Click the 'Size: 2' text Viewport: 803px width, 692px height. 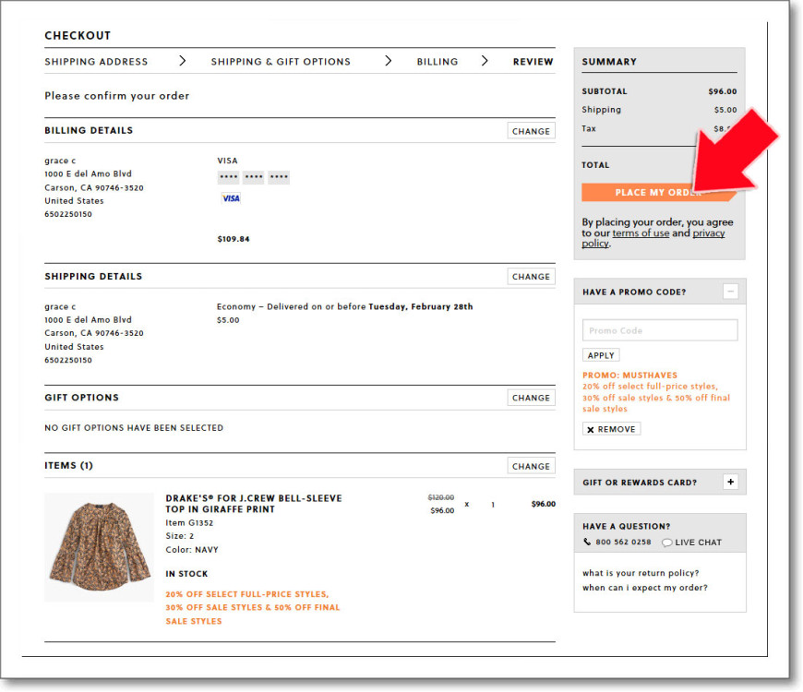coord(180,536)
